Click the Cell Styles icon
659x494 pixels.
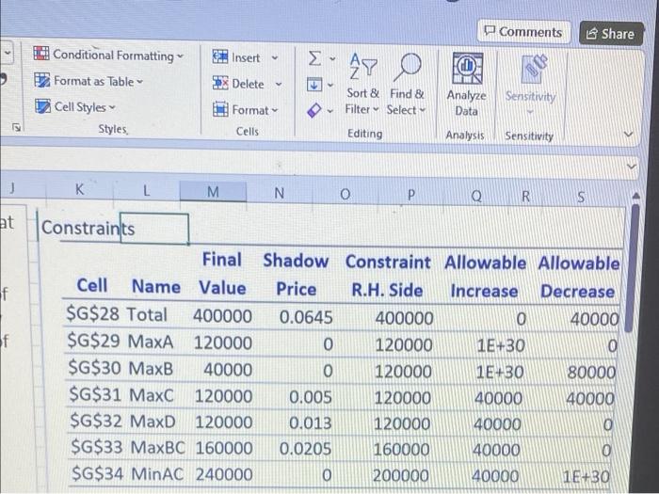(x=42, y=105)
